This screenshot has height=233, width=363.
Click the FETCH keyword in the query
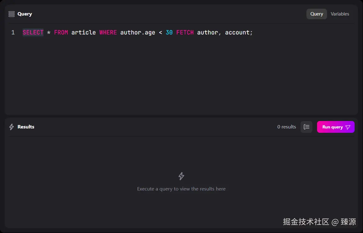click(185, 32)
